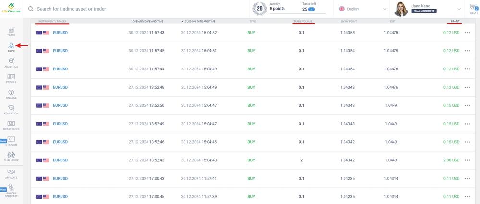This screenshot has height=204, width=480.
Task: Go to Analytics in the sidebar
Action: tap(11, 63)
